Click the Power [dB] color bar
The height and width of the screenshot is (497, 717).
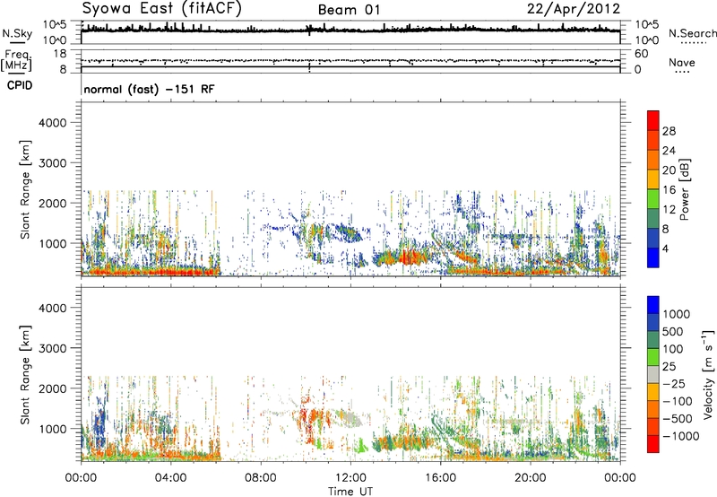pyautogui.click(x=653, y=189)
